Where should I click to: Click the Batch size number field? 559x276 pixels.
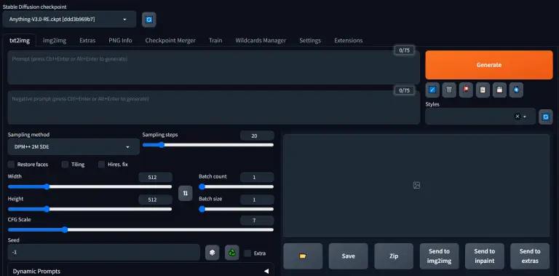[257, 200]
